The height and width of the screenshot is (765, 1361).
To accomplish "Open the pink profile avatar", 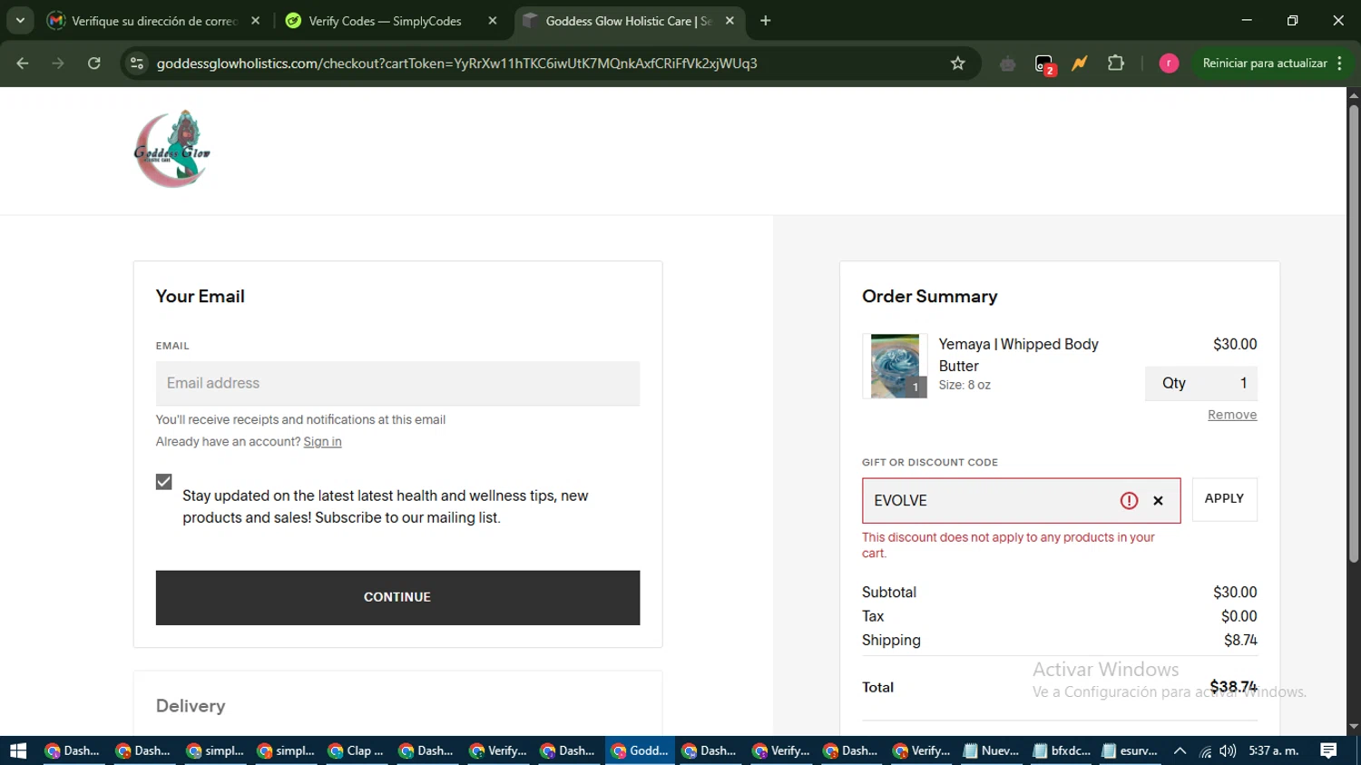I will click(1169, 64).
